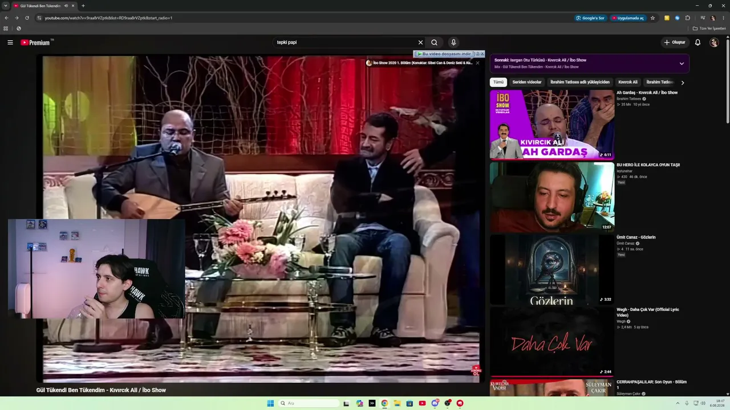
Task: Show hidden system tray icons
Action: click(678, 403)
